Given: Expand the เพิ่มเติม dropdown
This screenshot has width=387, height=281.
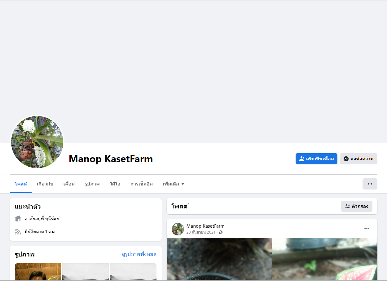Looking at the screenshot, I should (174, 184).
